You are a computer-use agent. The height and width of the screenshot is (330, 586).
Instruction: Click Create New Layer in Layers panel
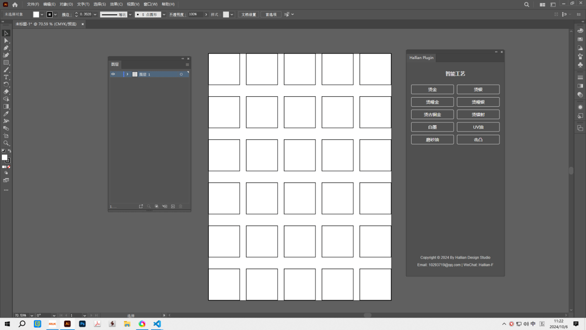click(x=173, y=207)
